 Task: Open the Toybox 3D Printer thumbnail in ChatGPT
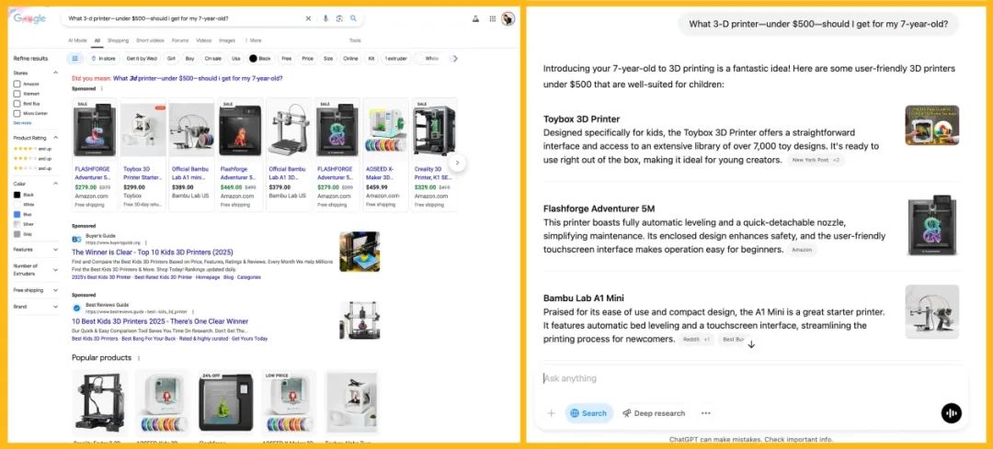(x=931, y=125)
